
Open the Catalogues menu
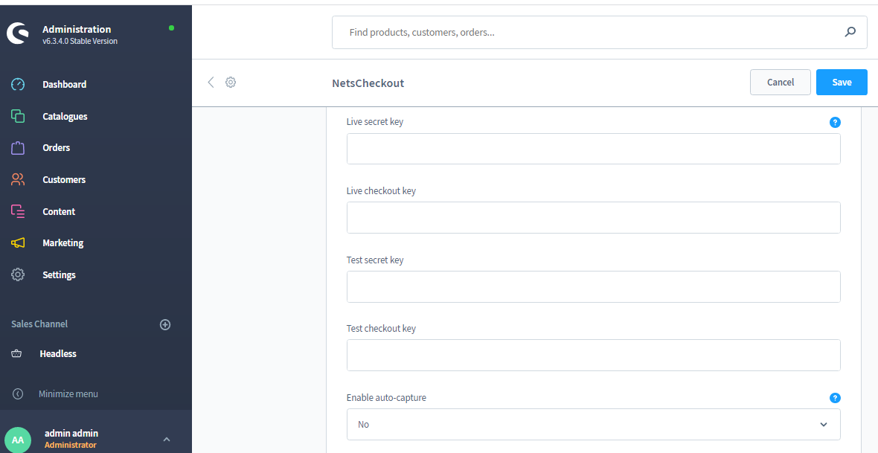[x=65, y=117]
